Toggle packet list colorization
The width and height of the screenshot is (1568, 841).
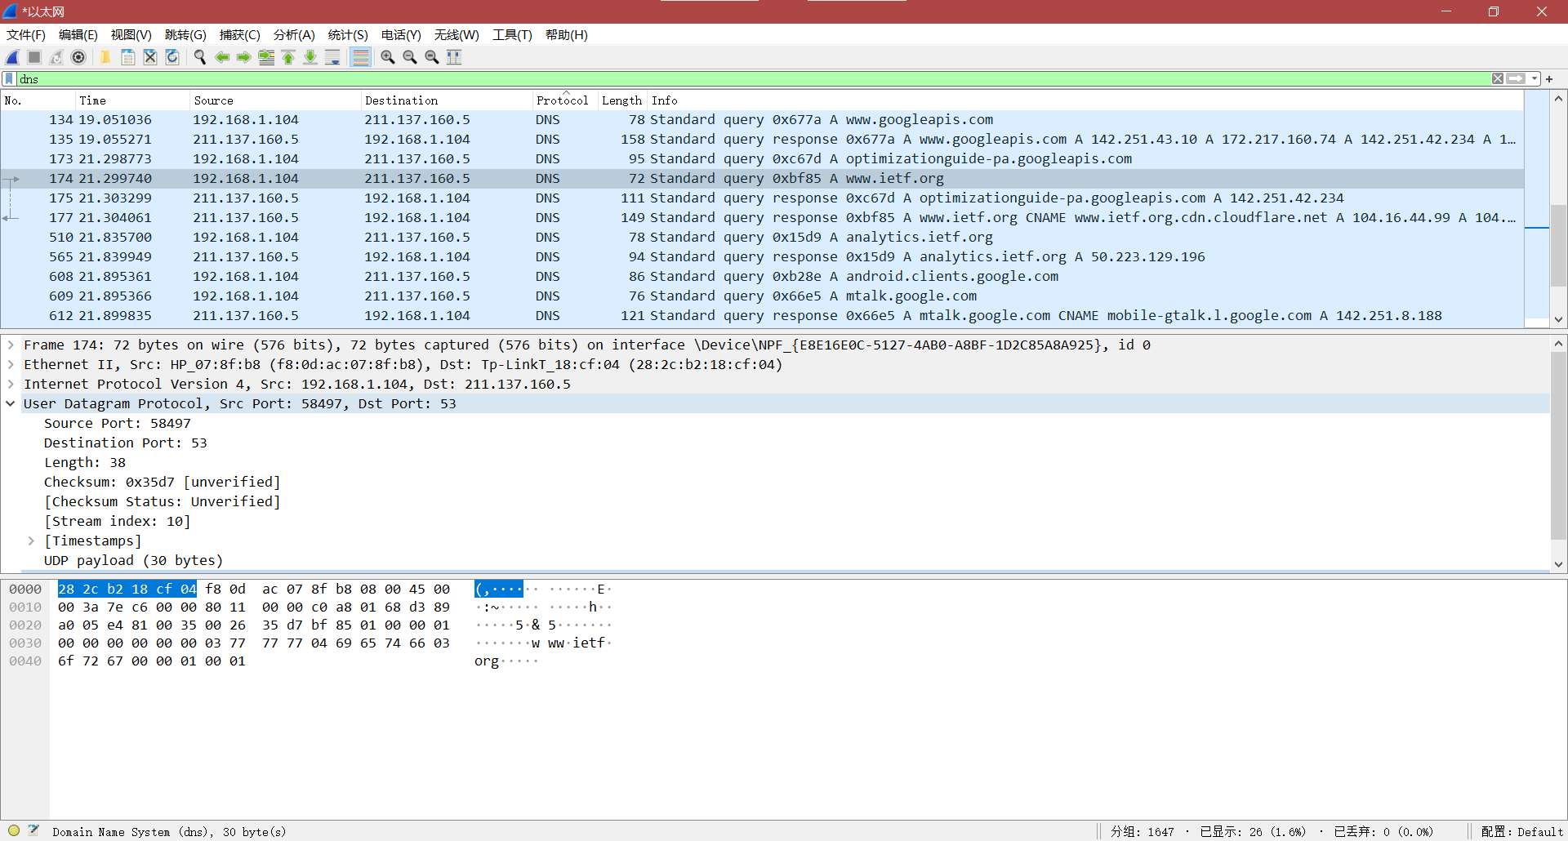point(360,57)
